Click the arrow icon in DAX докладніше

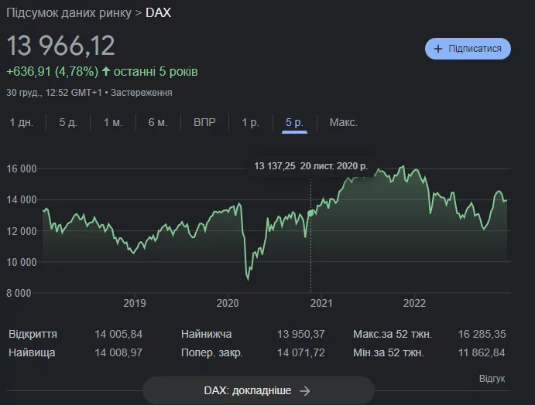(x=305, y=390)
